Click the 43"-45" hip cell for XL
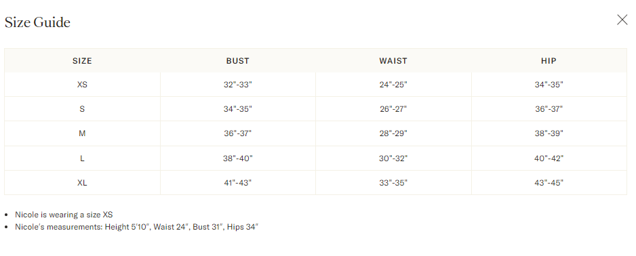The image size is (636, 256). point(549,183)
